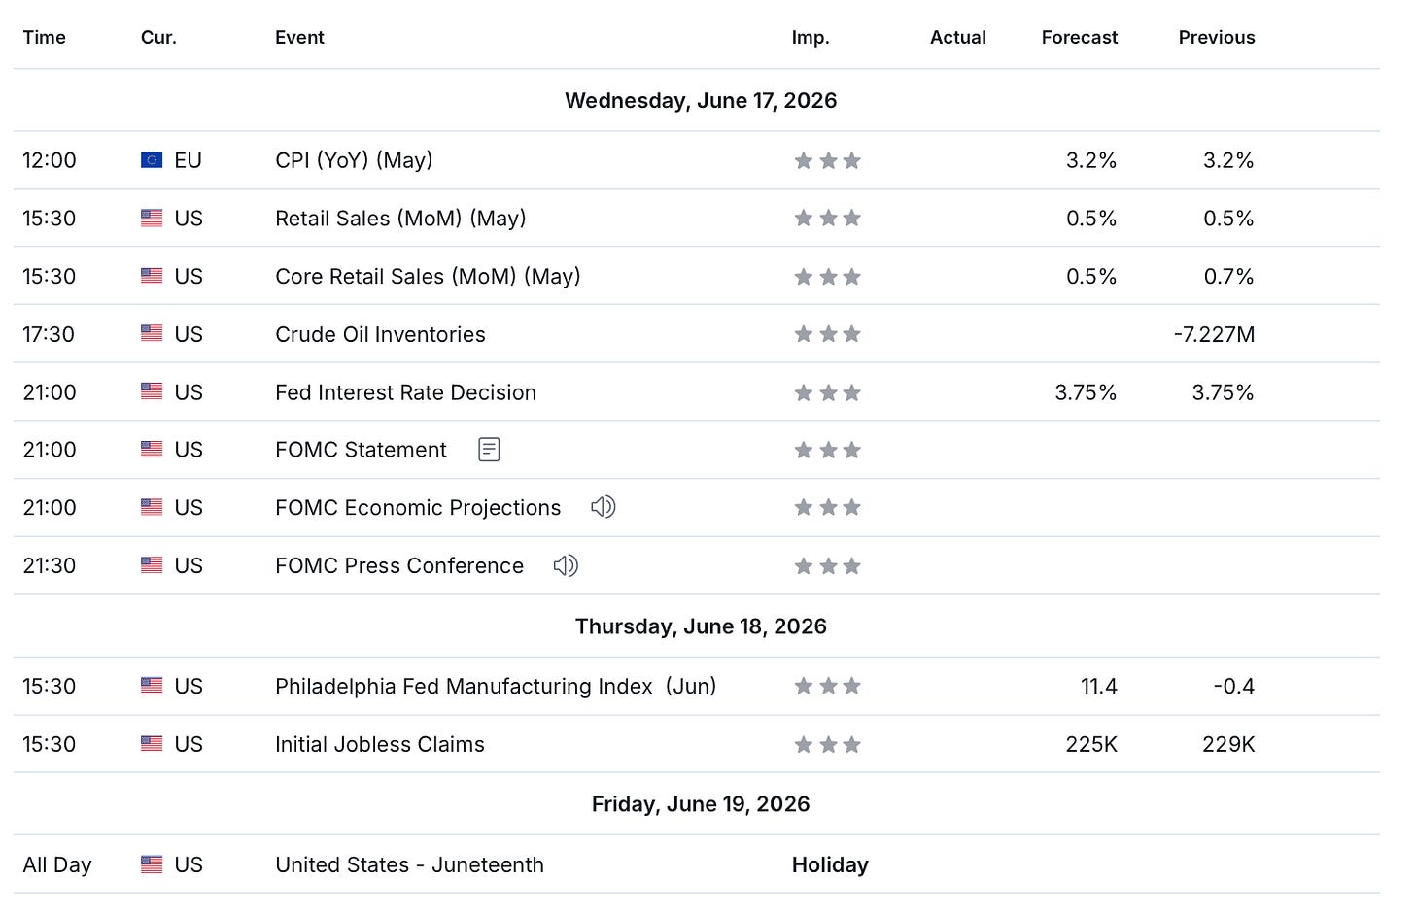
Task: Click the Previous column header
Action: coord(1217,37)
